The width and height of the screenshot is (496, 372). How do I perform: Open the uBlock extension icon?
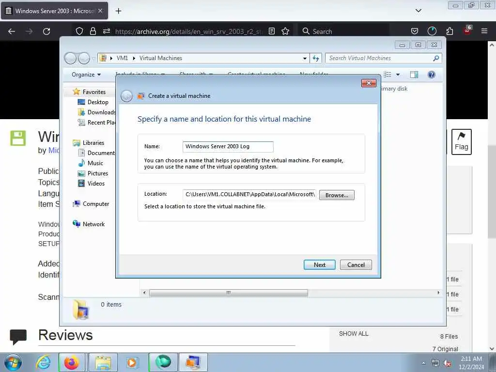pos(467,31)
